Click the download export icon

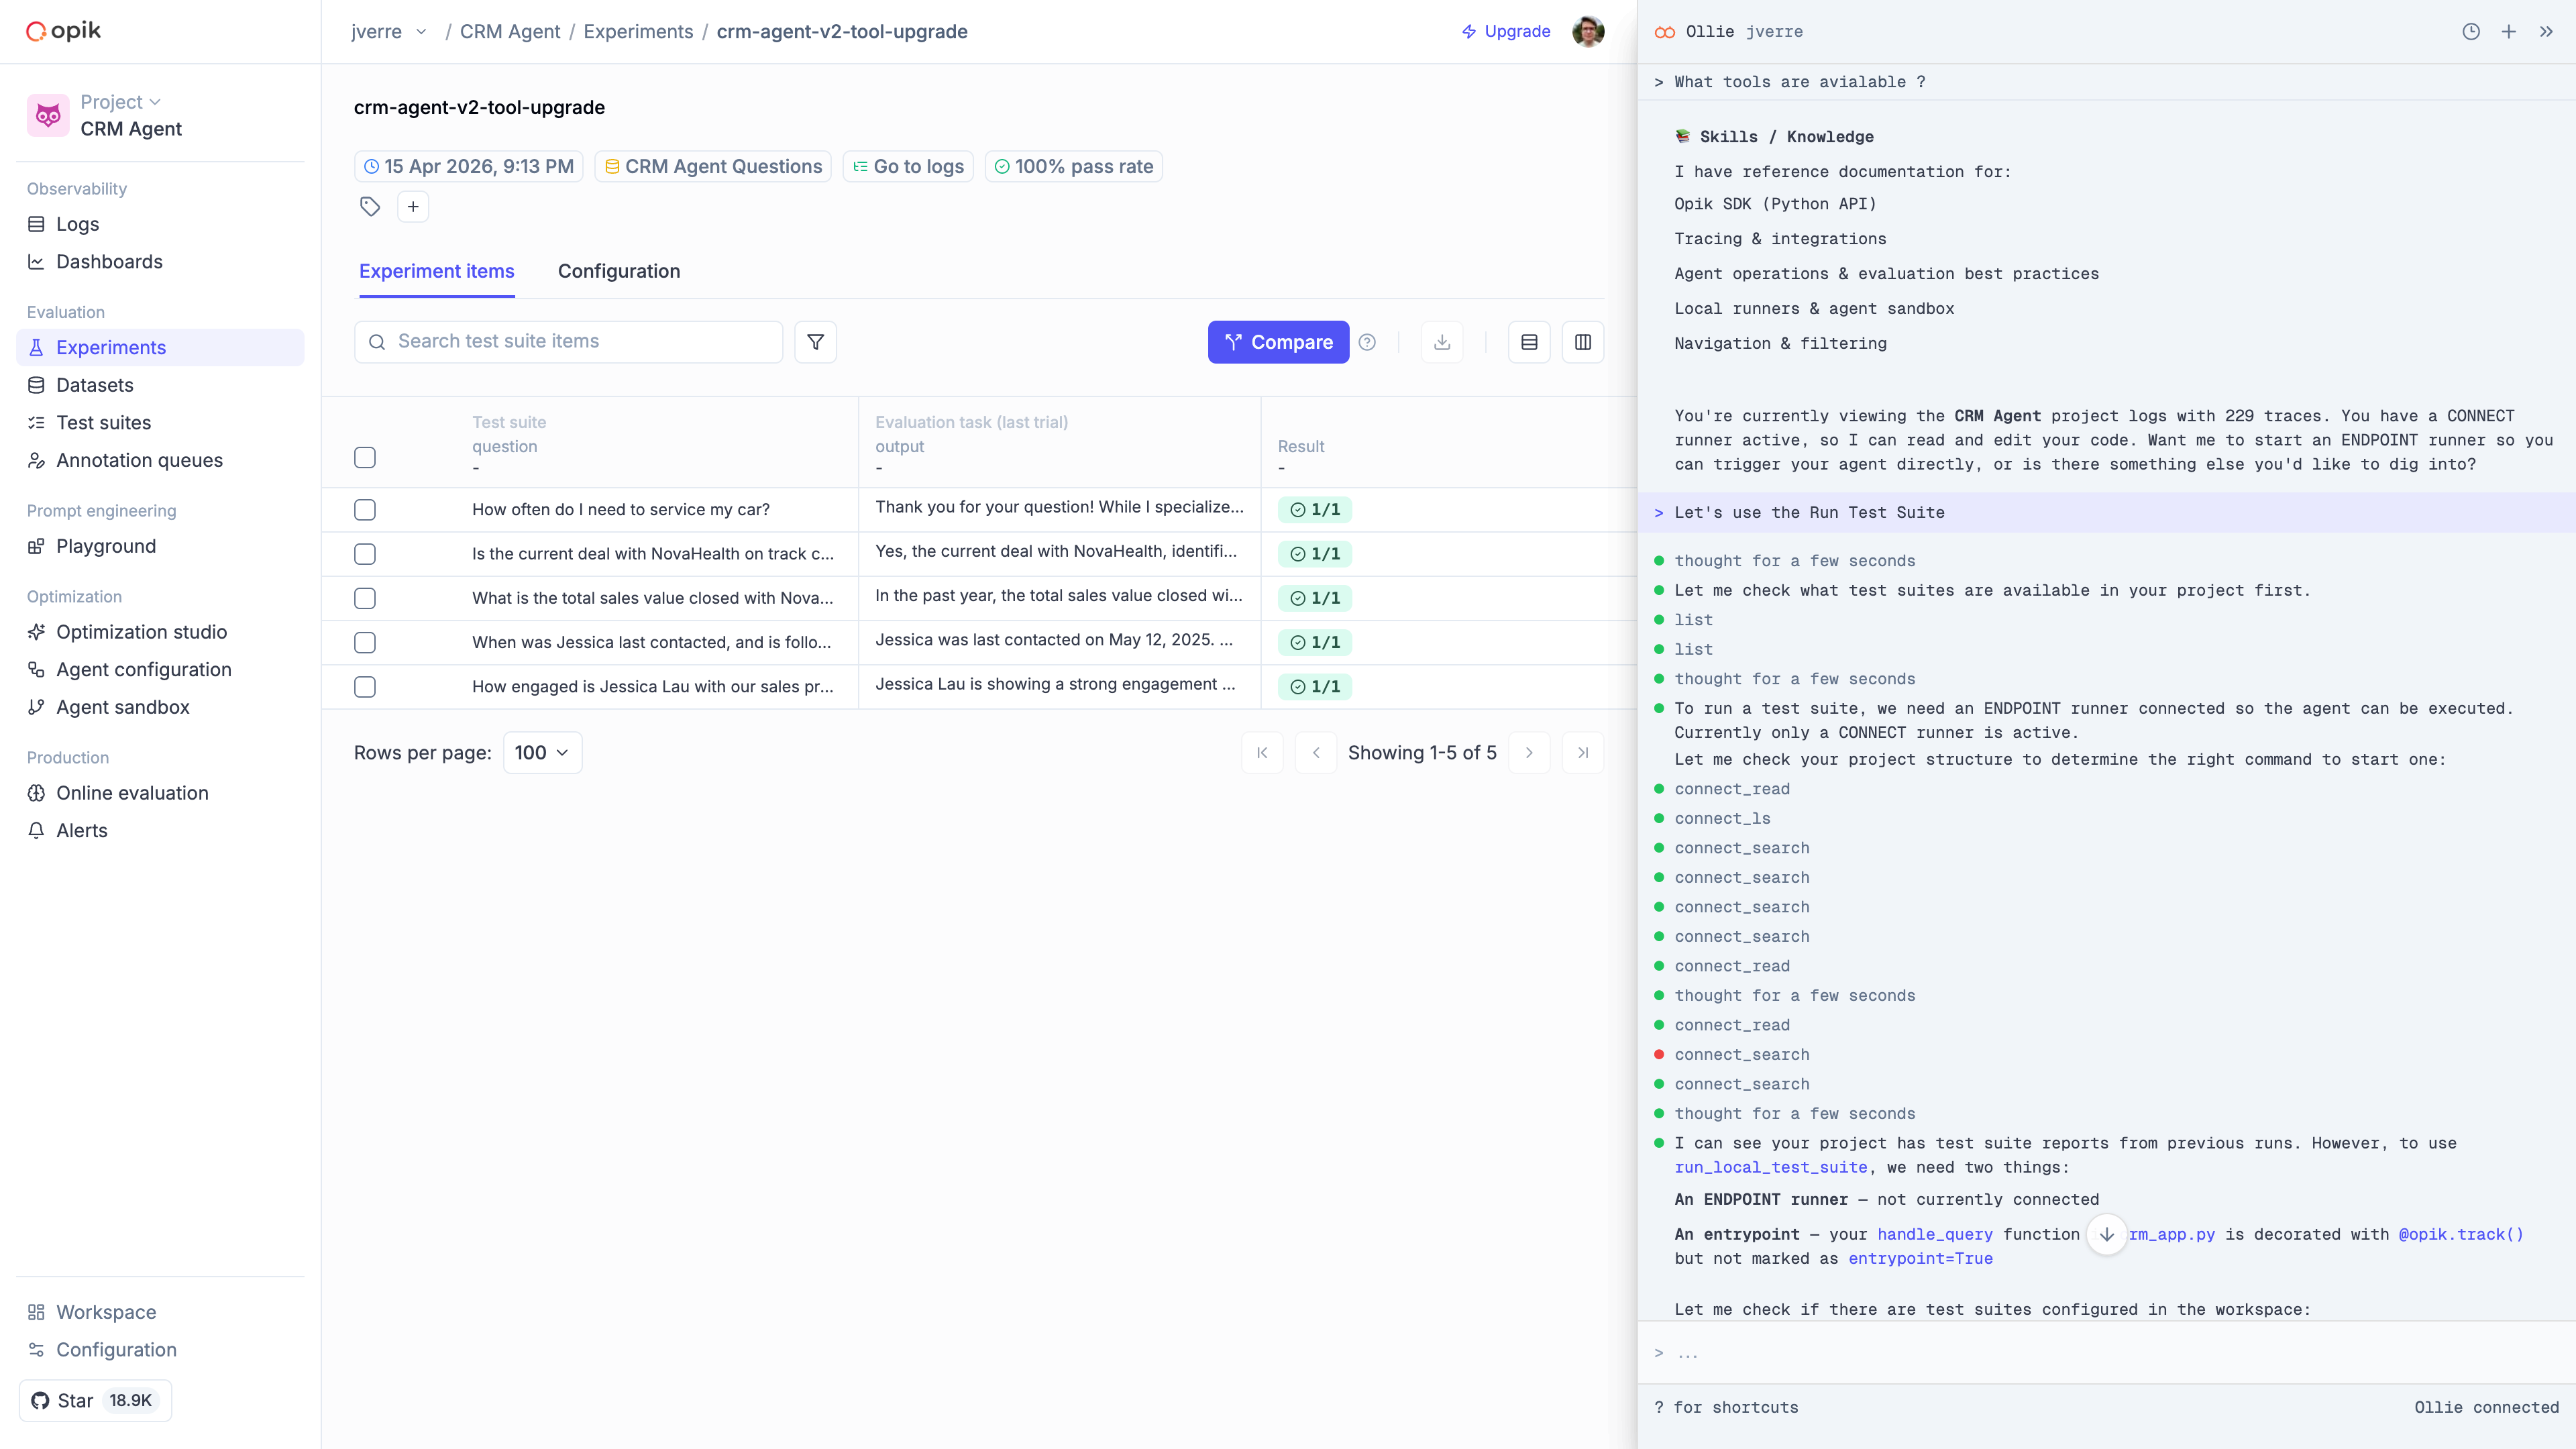tap(1441, 342)
